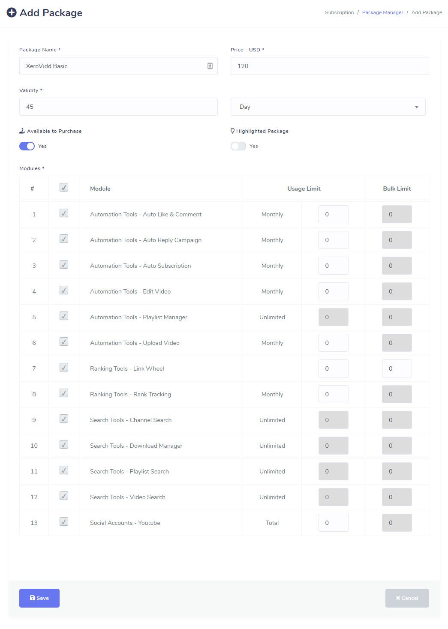This screenshot has width=448, height=629.
Task: Click the plus circle icon beside Add Package
Action: 12,13
